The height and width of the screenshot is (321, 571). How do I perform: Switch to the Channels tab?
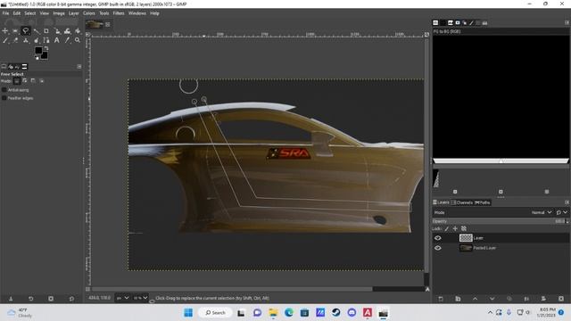[x=462, y=202]
